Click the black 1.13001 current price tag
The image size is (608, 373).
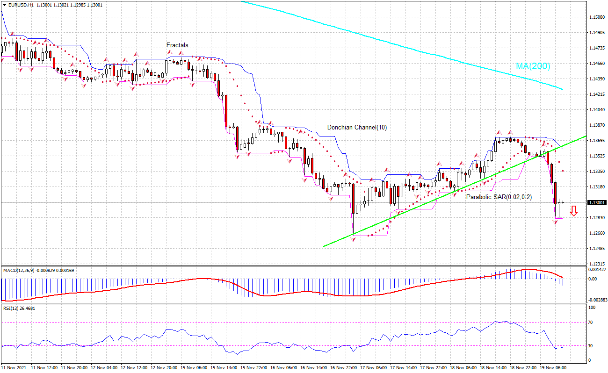pos(597,202)
